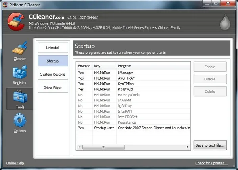Sort list by Key column header
The height and width of the screenshot is (170, 238).
104,66
